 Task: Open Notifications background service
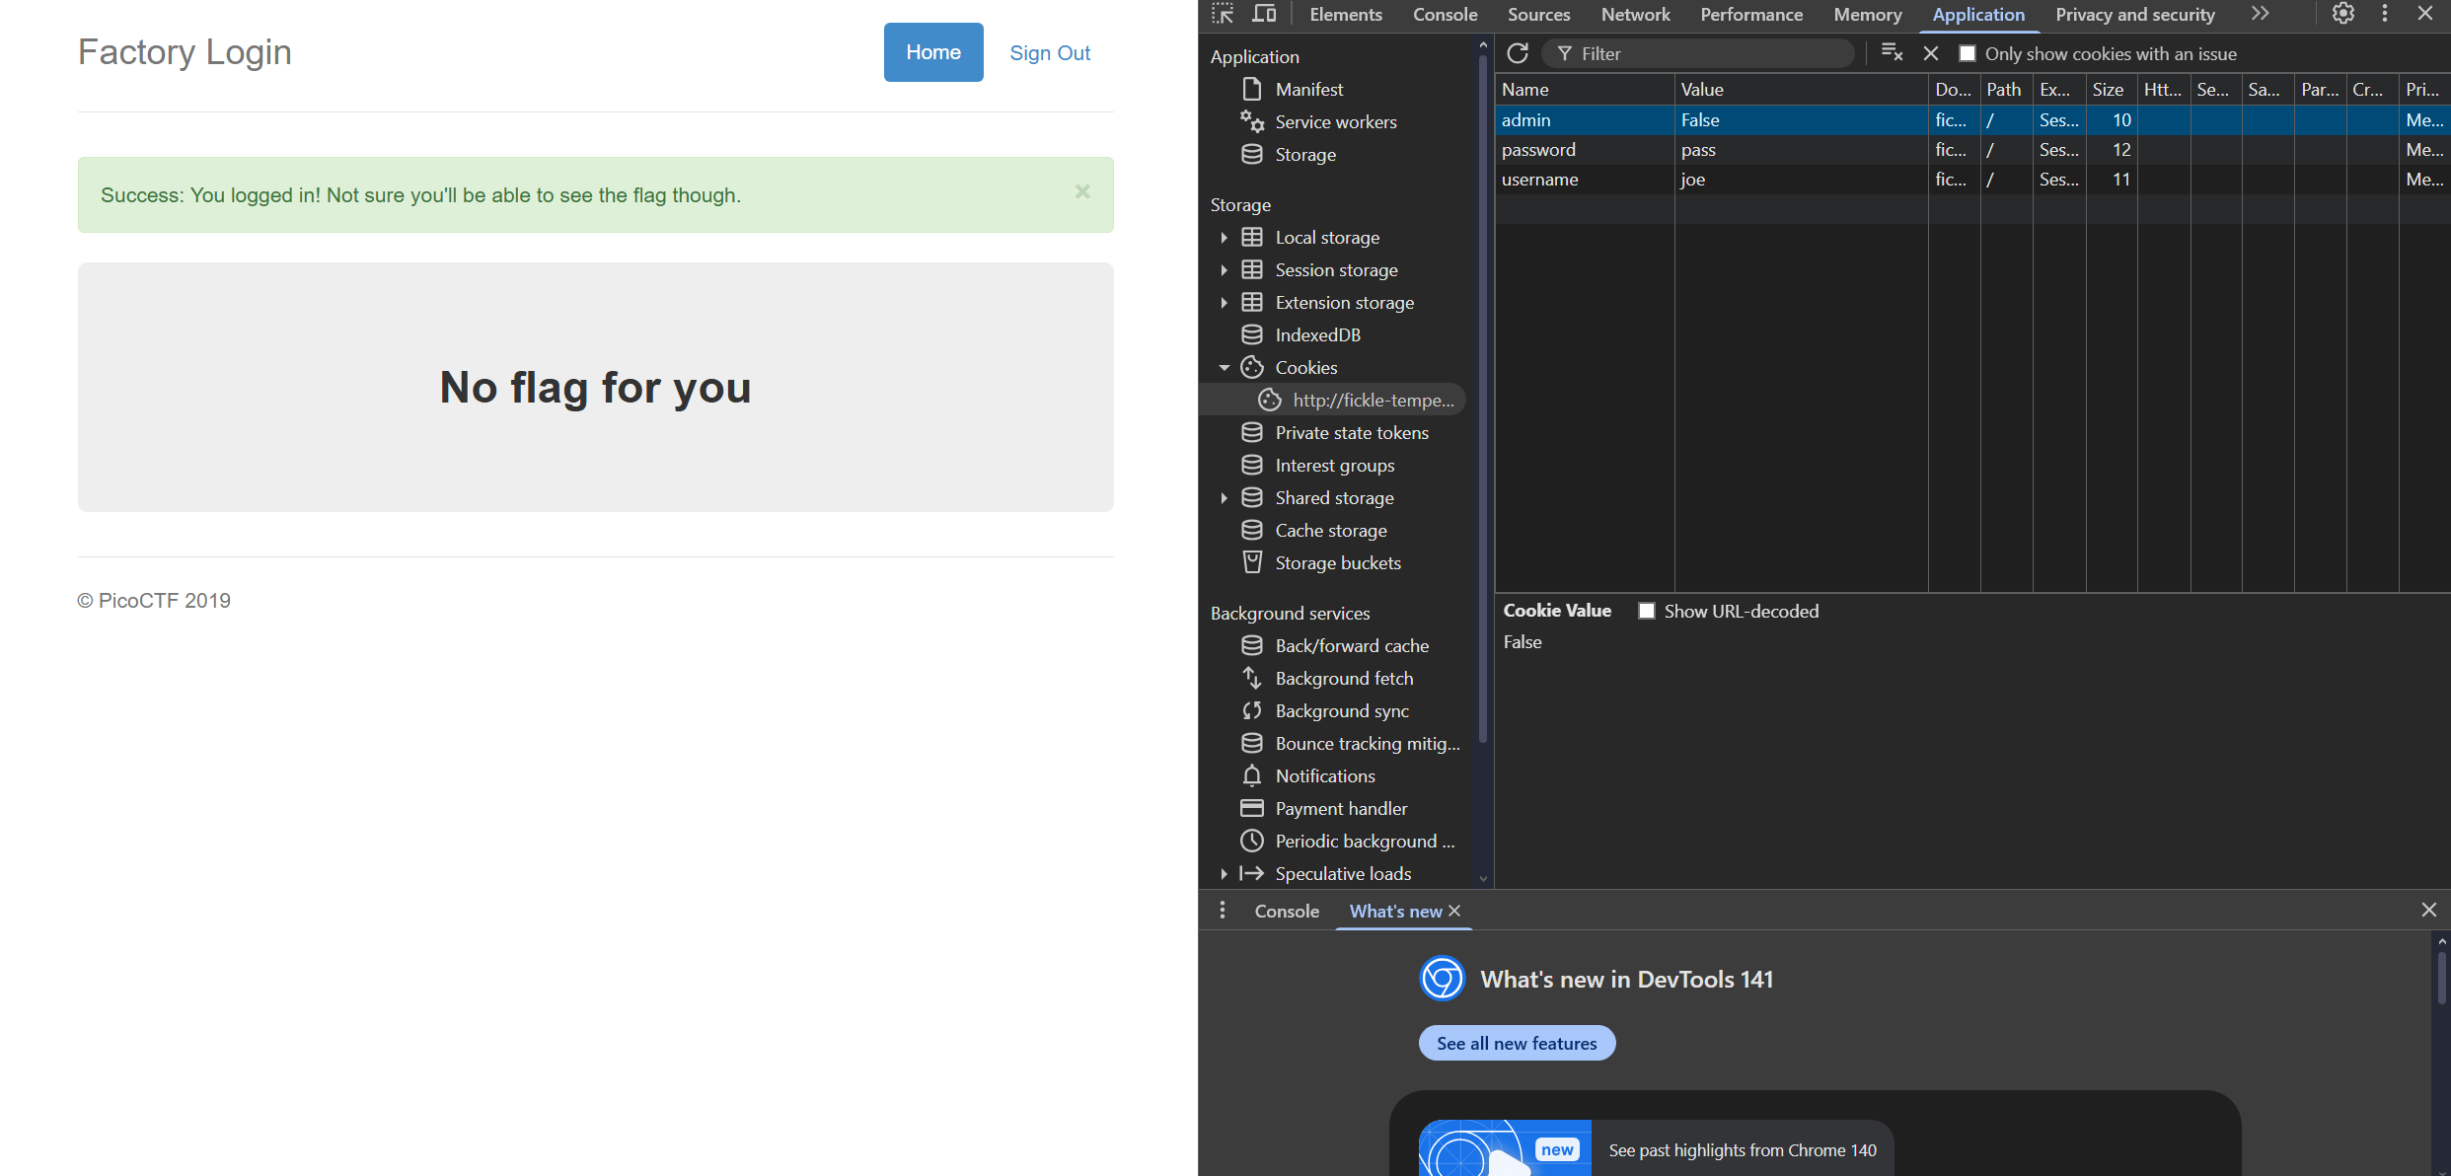point(1324,775)
